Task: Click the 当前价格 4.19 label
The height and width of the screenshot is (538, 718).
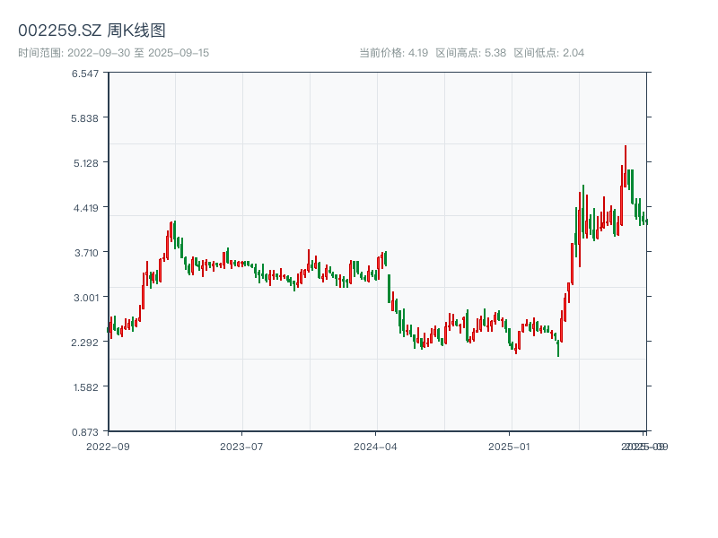Action: click(393, 53)
